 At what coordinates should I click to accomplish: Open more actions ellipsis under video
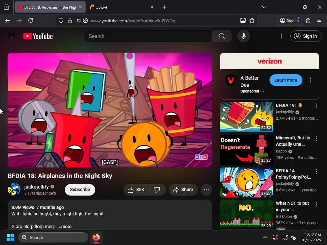click(x=206, y=189)
